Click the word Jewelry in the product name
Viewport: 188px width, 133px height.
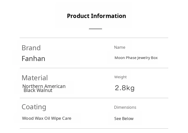click(144, 58)
